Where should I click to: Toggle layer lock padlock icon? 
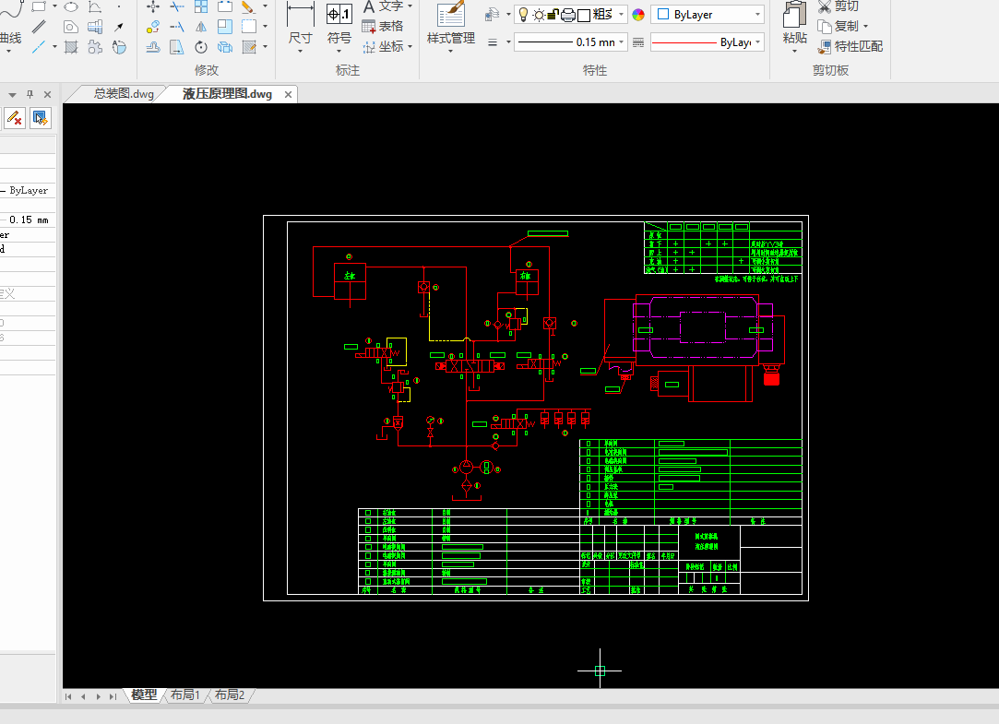[553, 15]
